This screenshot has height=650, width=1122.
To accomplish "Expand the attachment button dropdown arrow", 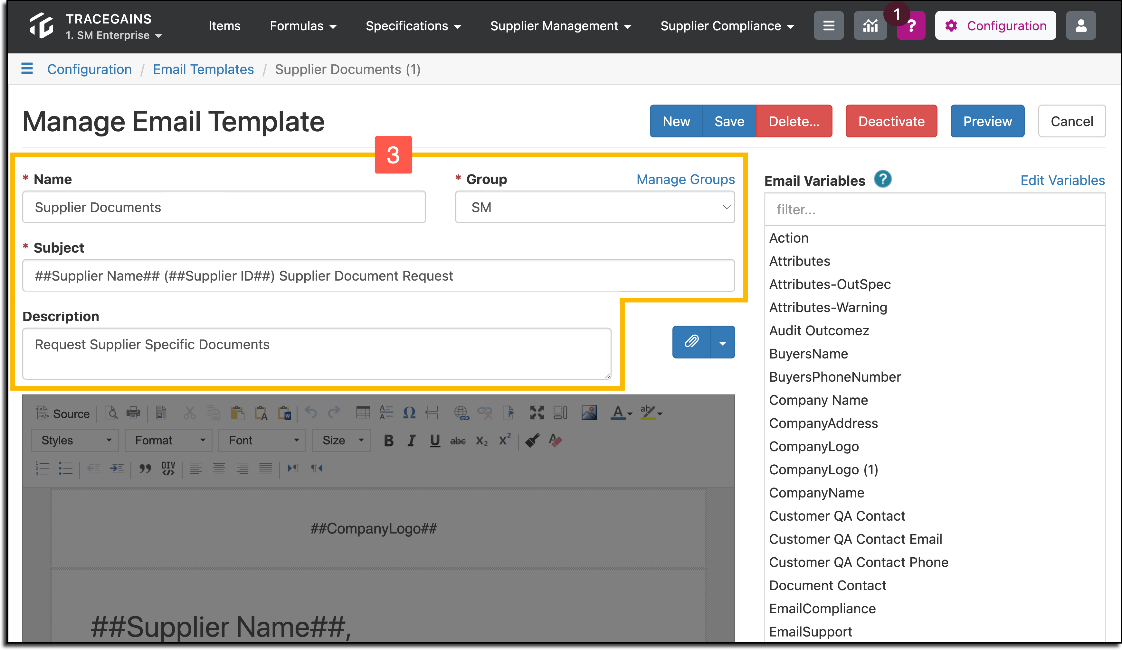I will click(x=723, y=342).
